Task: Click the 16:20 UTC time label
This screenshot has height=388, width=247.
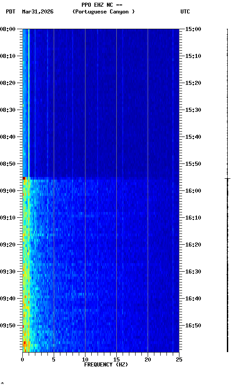Action: 193,245
